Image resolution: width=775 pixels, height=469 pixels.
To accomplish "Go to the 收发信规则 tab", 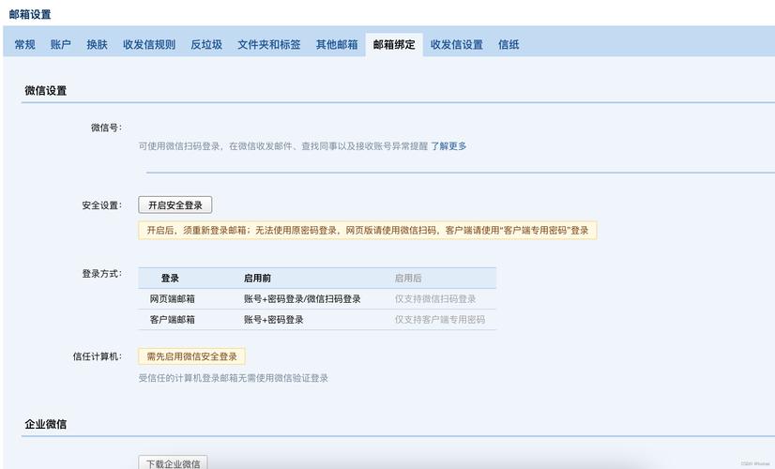I will point(149,44).
